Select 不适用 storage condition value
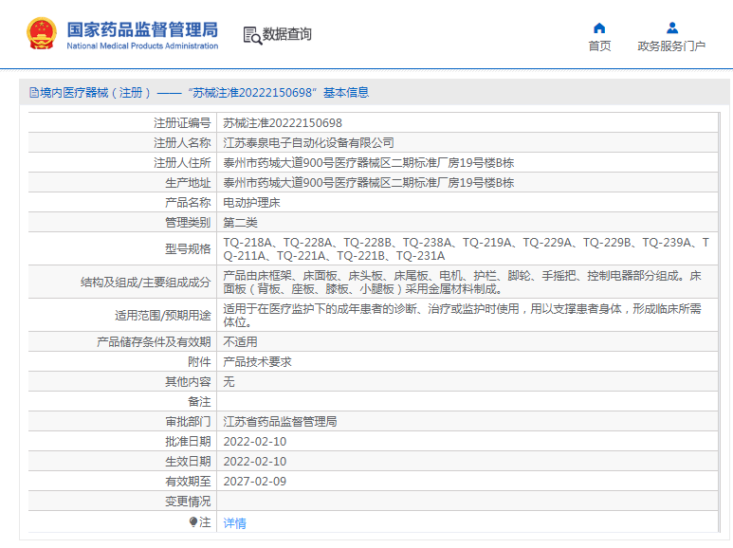 coord(240,342)
